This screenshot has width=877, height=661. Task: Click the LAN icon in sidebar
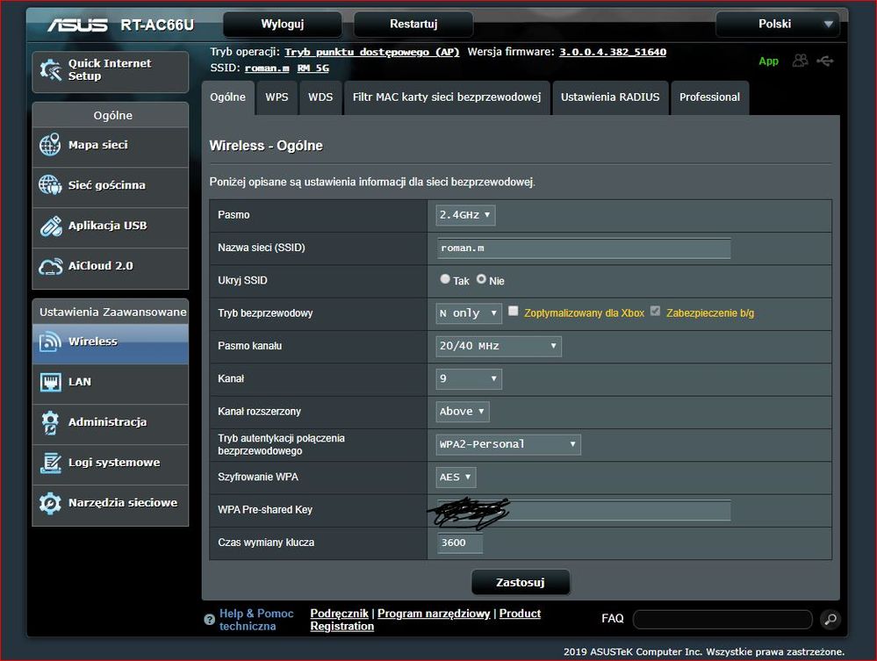point(50,382)
